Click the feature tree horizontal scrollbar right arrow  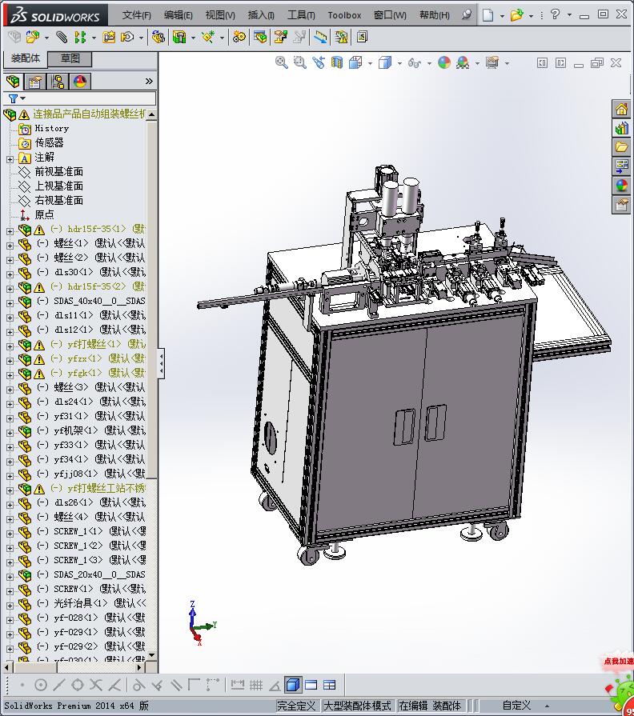pyautogui.click(x=139, y=667)
